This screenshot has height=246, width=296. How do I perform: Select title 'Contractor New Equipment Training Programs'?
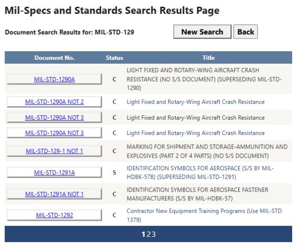tap(204, 215)
